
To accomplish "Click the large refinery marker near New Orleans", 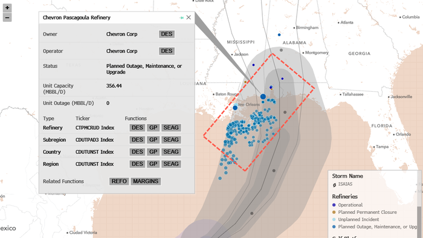I will click(235, 108).
